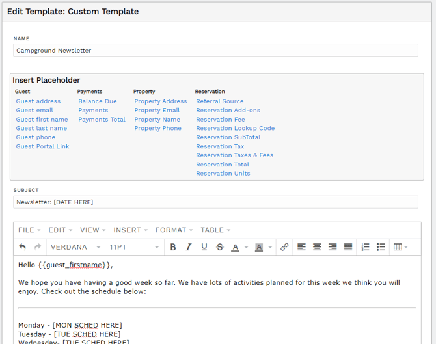Insert the Property Phone placeholder
This screenshot has width=436, height=344.
pyautogui.click(x=158, y=128)
